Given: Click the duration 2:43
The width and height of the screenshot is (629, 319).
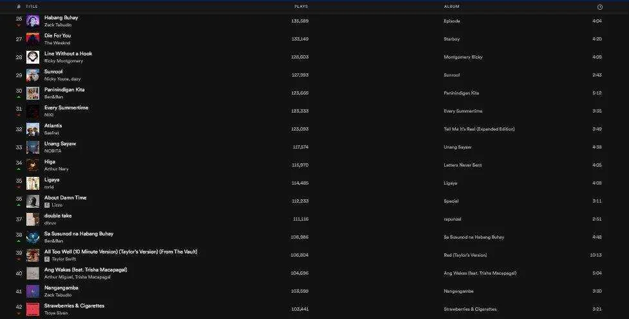Looking at the screenshot, I should [x=597, y=75].
